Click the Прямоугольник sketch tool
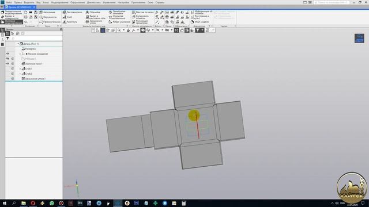 point(50,22)
